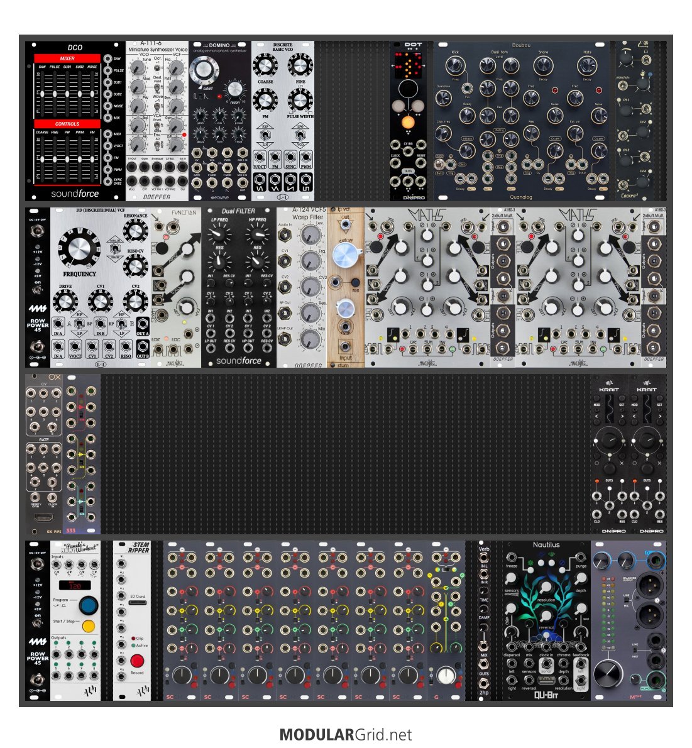The height and width of the screenshot is (748, 692).
Task: Click the freeze input jack on Nautilus
Action: pyautogui.click(x=513, y=556)
